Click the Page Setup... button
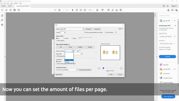Viewport: 179px width, 101px height. (x=59, y=75)
